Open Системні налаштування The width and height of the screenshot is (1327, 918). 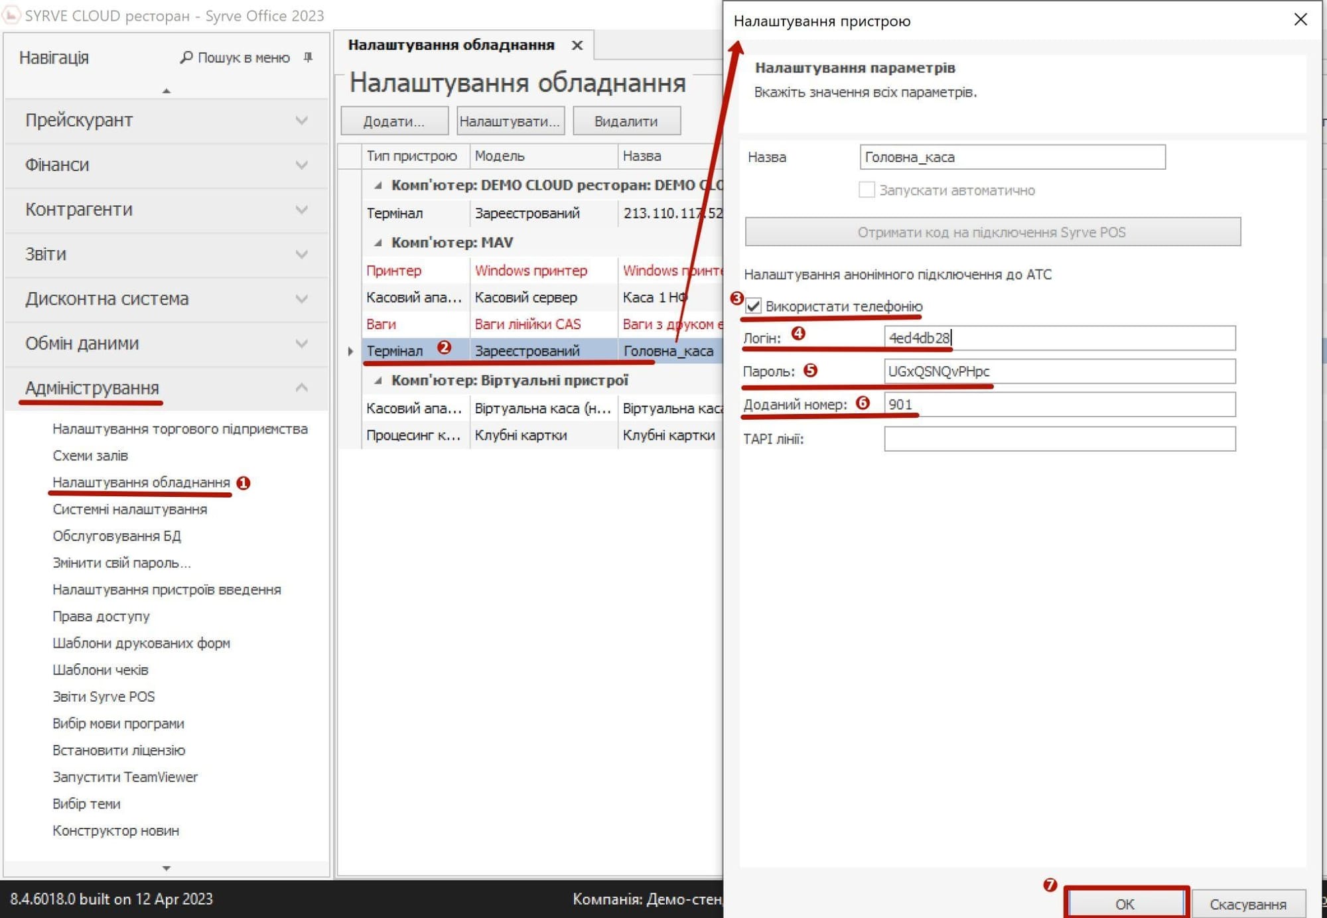[130, 509]
